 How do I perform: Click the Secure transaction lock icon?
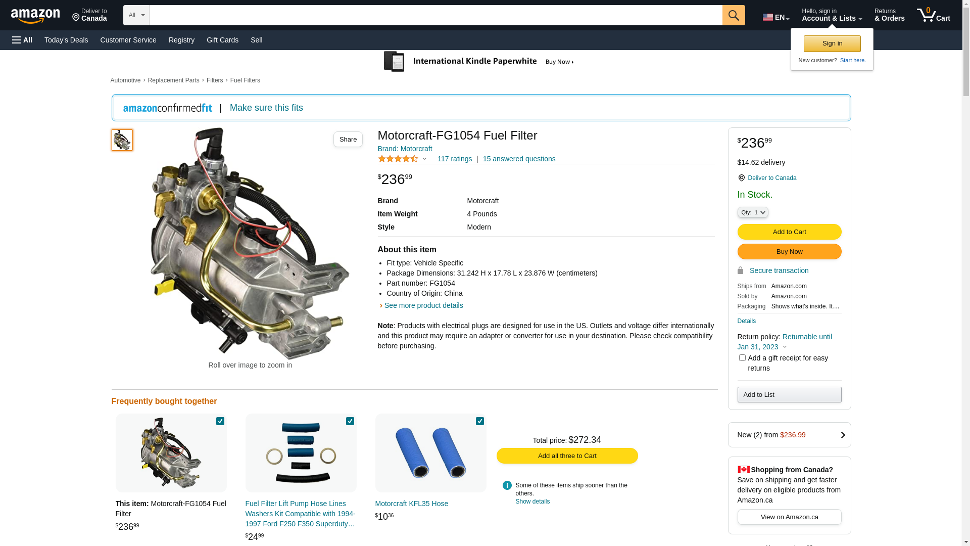tap(741, 270)
